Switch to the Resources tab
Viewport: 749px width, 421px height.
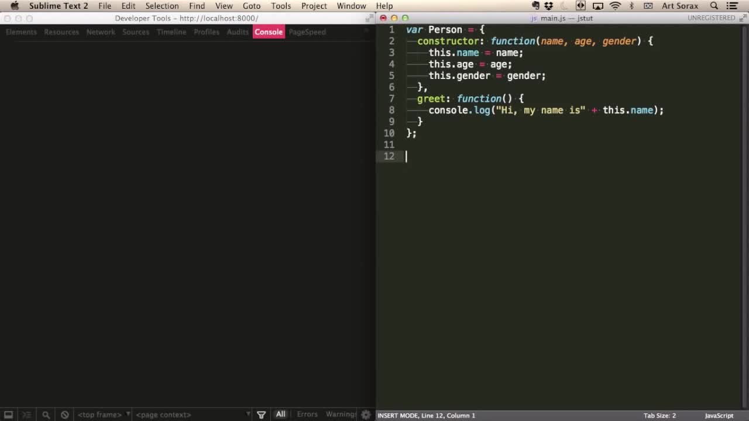coord(61,32)
